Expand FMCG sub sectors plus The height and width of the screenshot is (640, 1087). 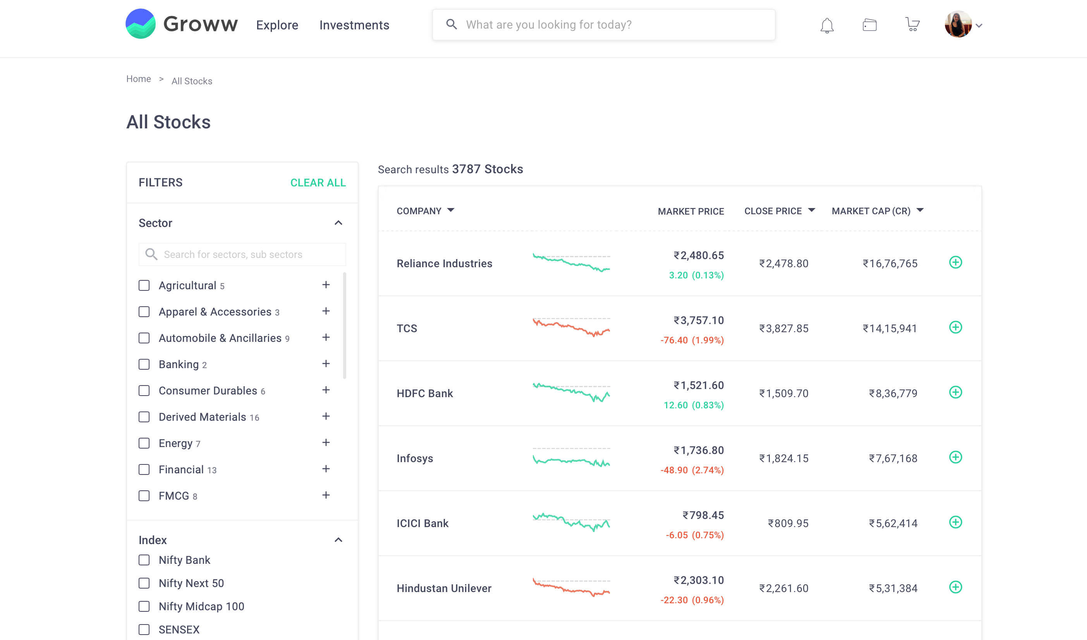[x=326, y=495]
